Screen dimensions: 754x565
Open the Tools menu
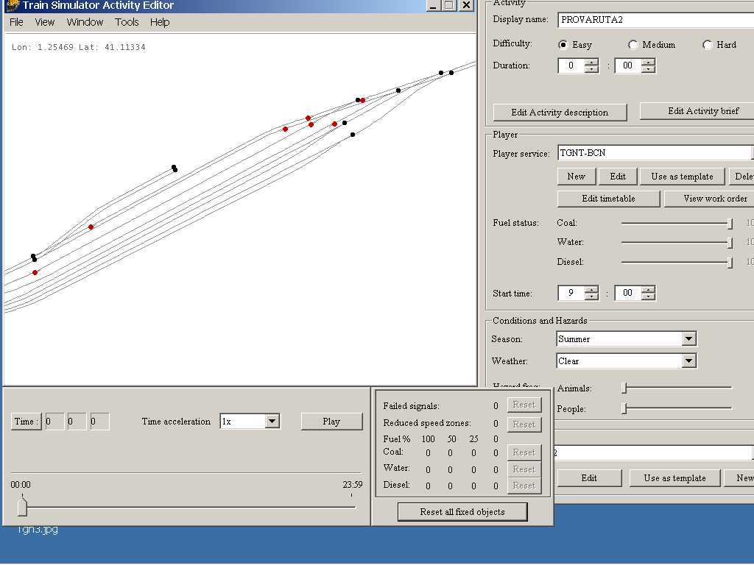[127, 22]
